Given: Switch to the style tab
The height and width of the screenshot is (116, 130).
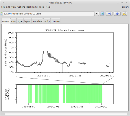Looking at the screenshot, I should (x=20, y=21).
